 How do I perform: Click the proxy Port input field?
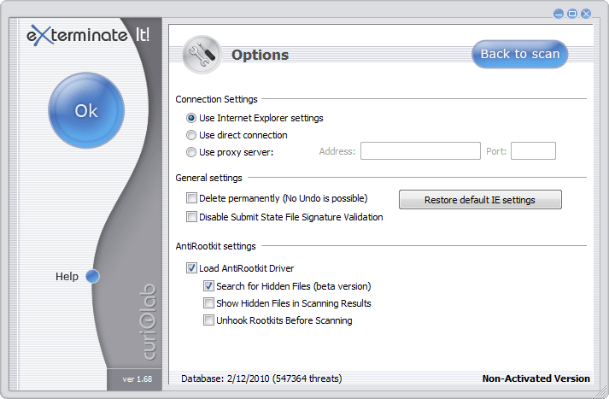coord(533,150)
